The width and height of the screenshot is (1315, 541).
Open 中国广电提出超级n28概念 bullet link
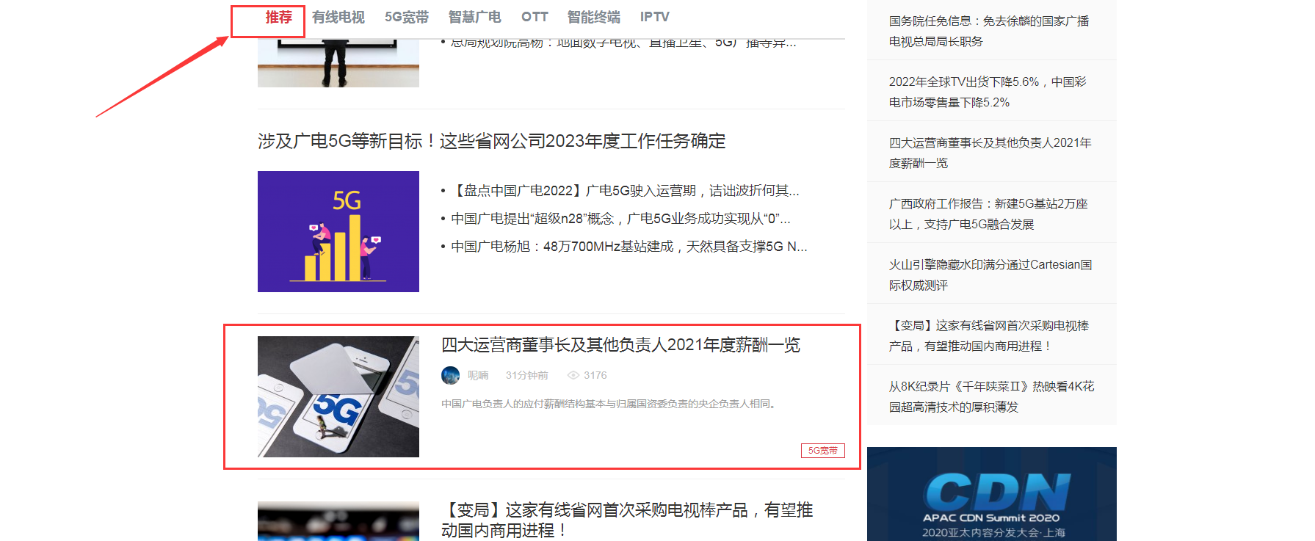(620, 219)
